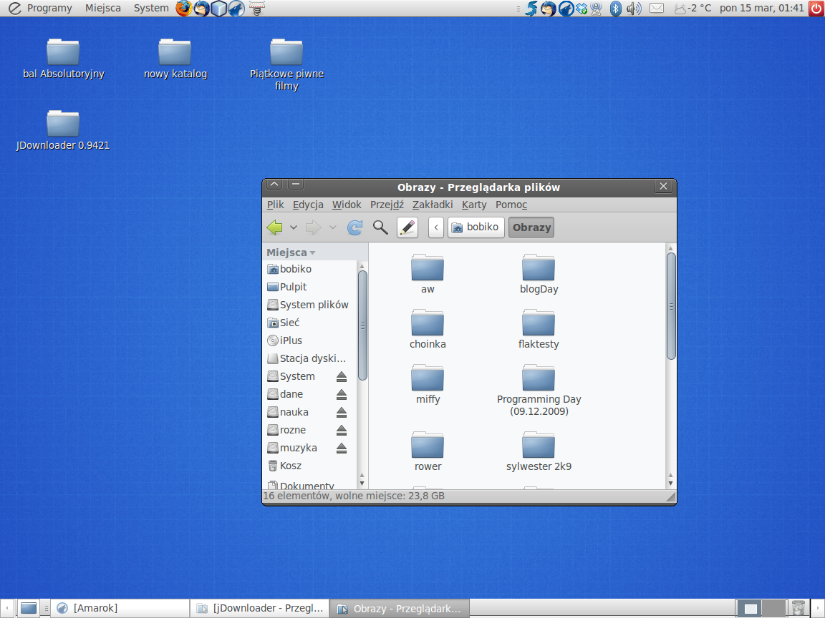Open Kosz trash in sidebar

(290, 466)
